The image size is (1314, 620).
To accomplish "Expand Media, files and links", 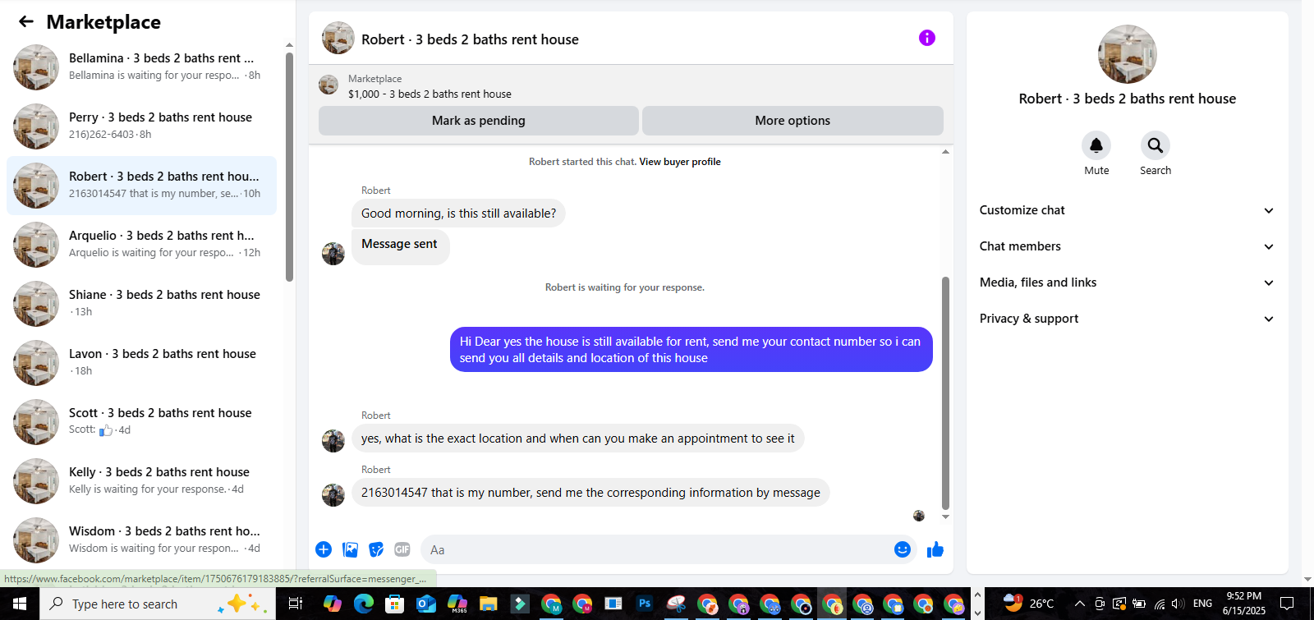I will [1127, 282].
